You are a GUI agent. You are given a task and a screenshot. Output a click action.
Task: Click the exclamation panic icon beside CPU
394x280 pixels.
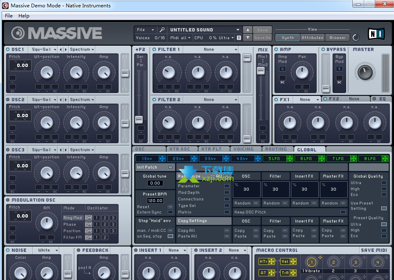239,38
